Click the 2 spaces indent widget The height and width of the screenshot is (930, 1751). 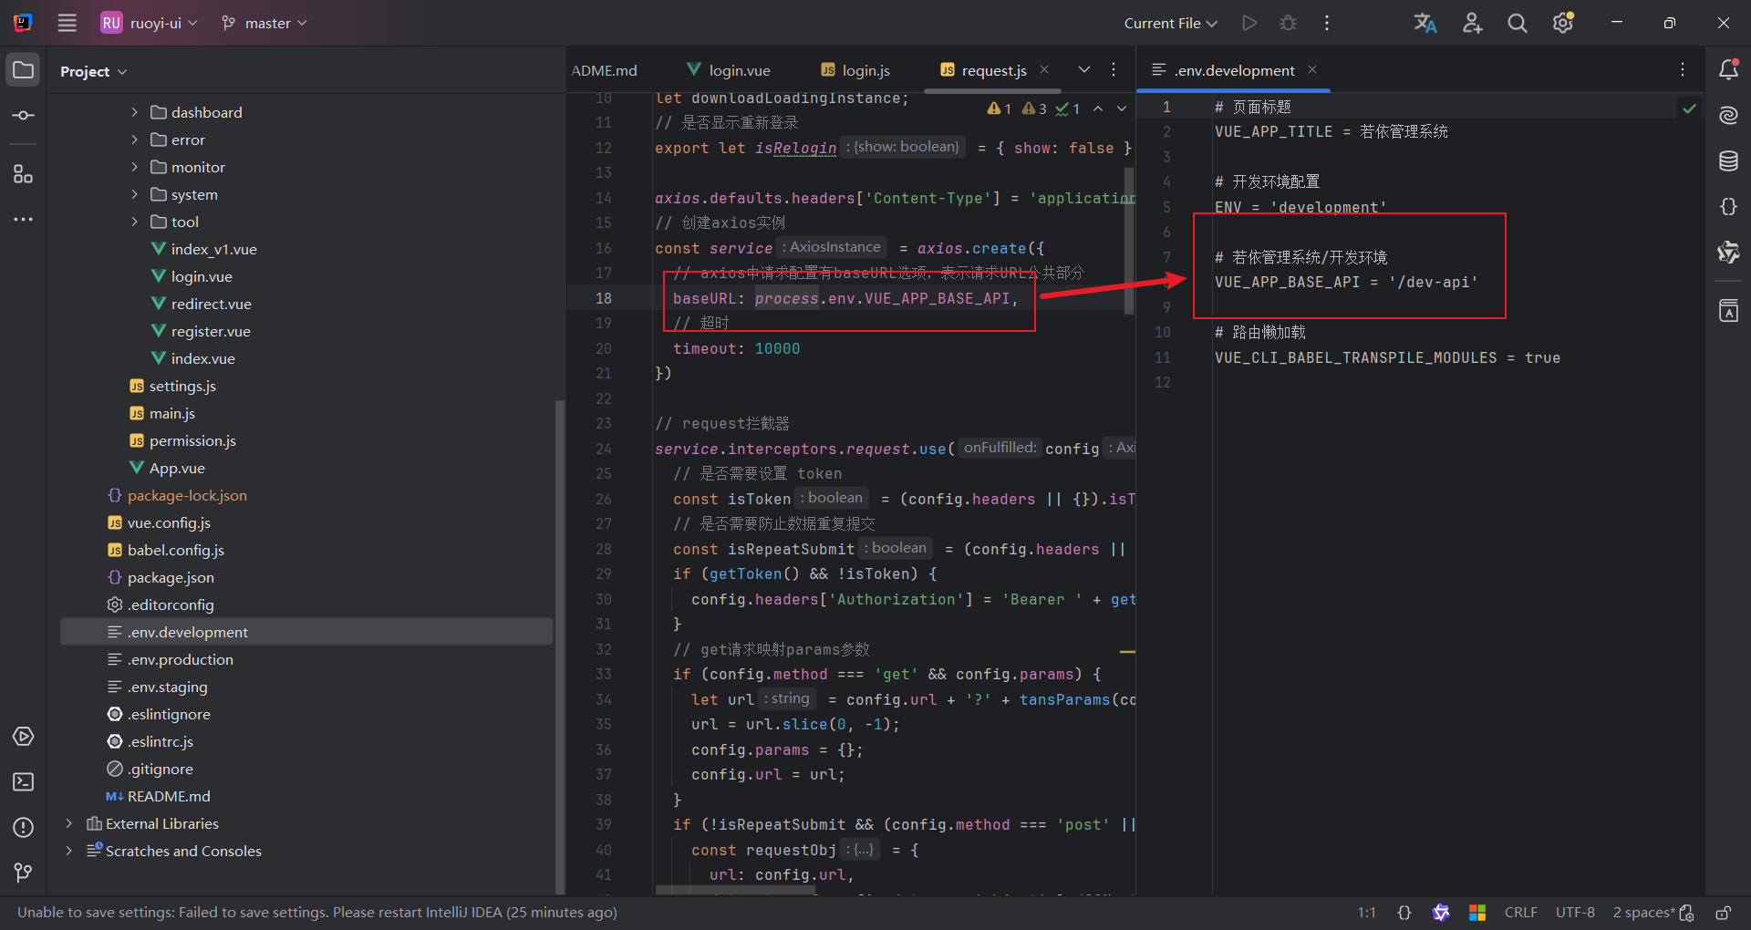pyautogui.click(x=1643, y=913)
